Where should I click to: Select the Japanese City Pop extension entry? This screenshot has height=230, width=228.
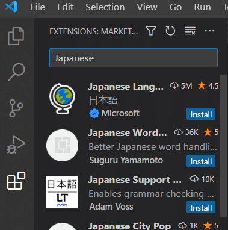pyautogui.click(x=129, y=226)
